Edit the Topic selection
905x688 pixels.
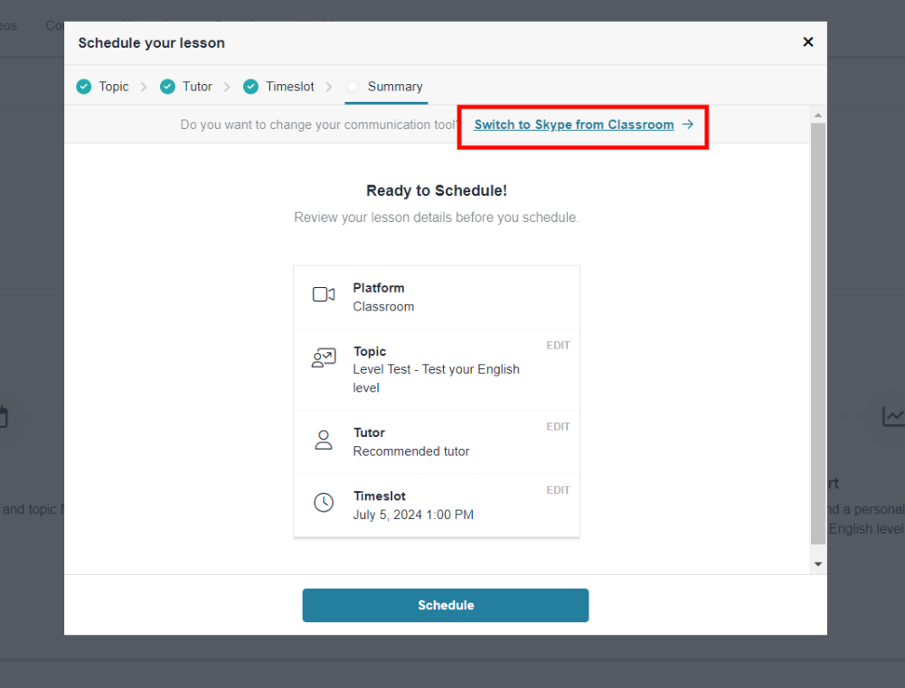[558, 346]
